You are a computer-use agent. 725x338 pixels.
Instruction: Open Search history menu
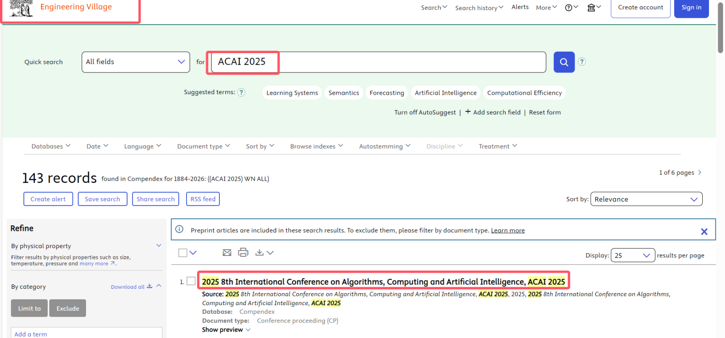pos(479,7)
